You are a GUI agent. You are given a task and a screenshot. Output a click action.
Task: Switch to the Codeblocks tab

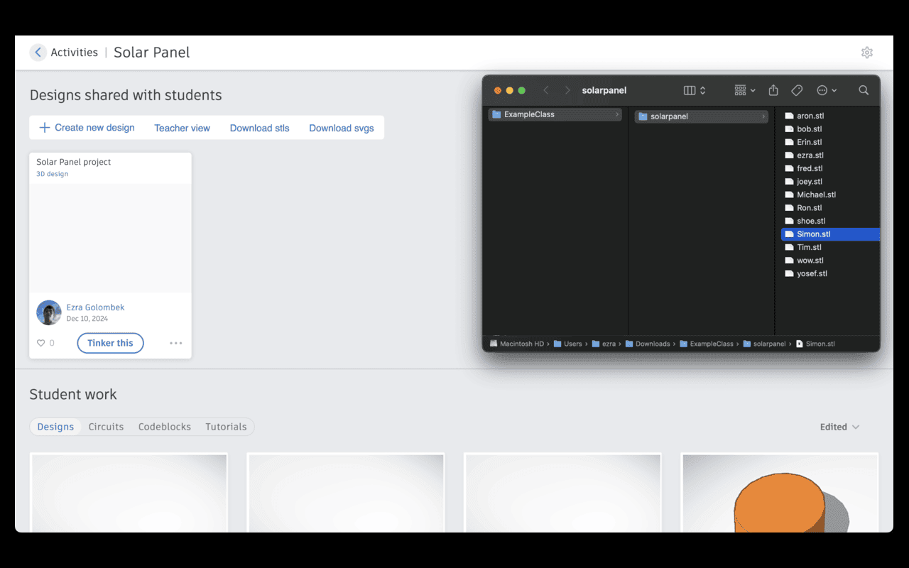click(x=164, y=427)
